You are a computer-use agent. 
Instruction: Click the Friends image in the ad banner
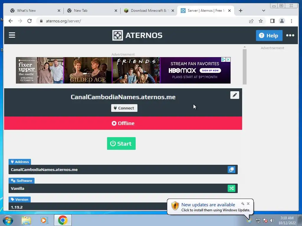coord(136,70)
